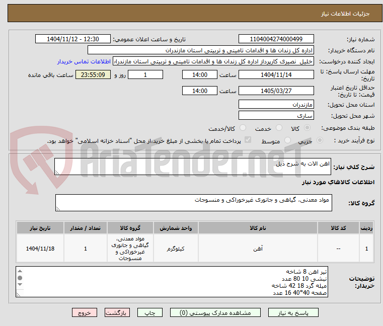
Task: Click the 'واحد شمارش' column header
Action: (x=176, y=228)
